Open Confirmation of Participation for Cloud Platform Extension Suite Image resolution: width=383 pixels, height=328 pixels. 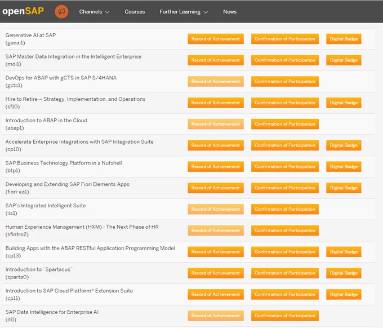(x=285, y=294)
